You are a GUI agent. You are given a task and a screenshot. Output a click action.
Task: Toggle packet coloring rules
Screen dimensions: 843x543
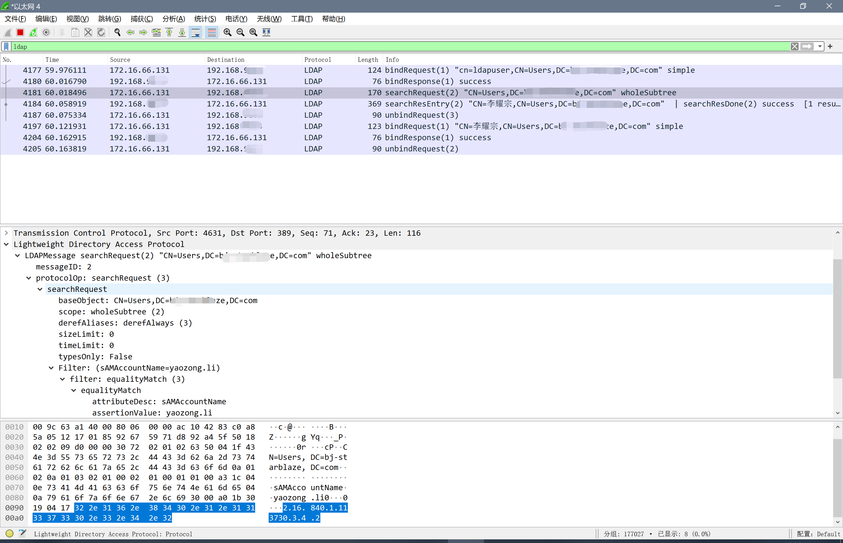click(212, 32)
